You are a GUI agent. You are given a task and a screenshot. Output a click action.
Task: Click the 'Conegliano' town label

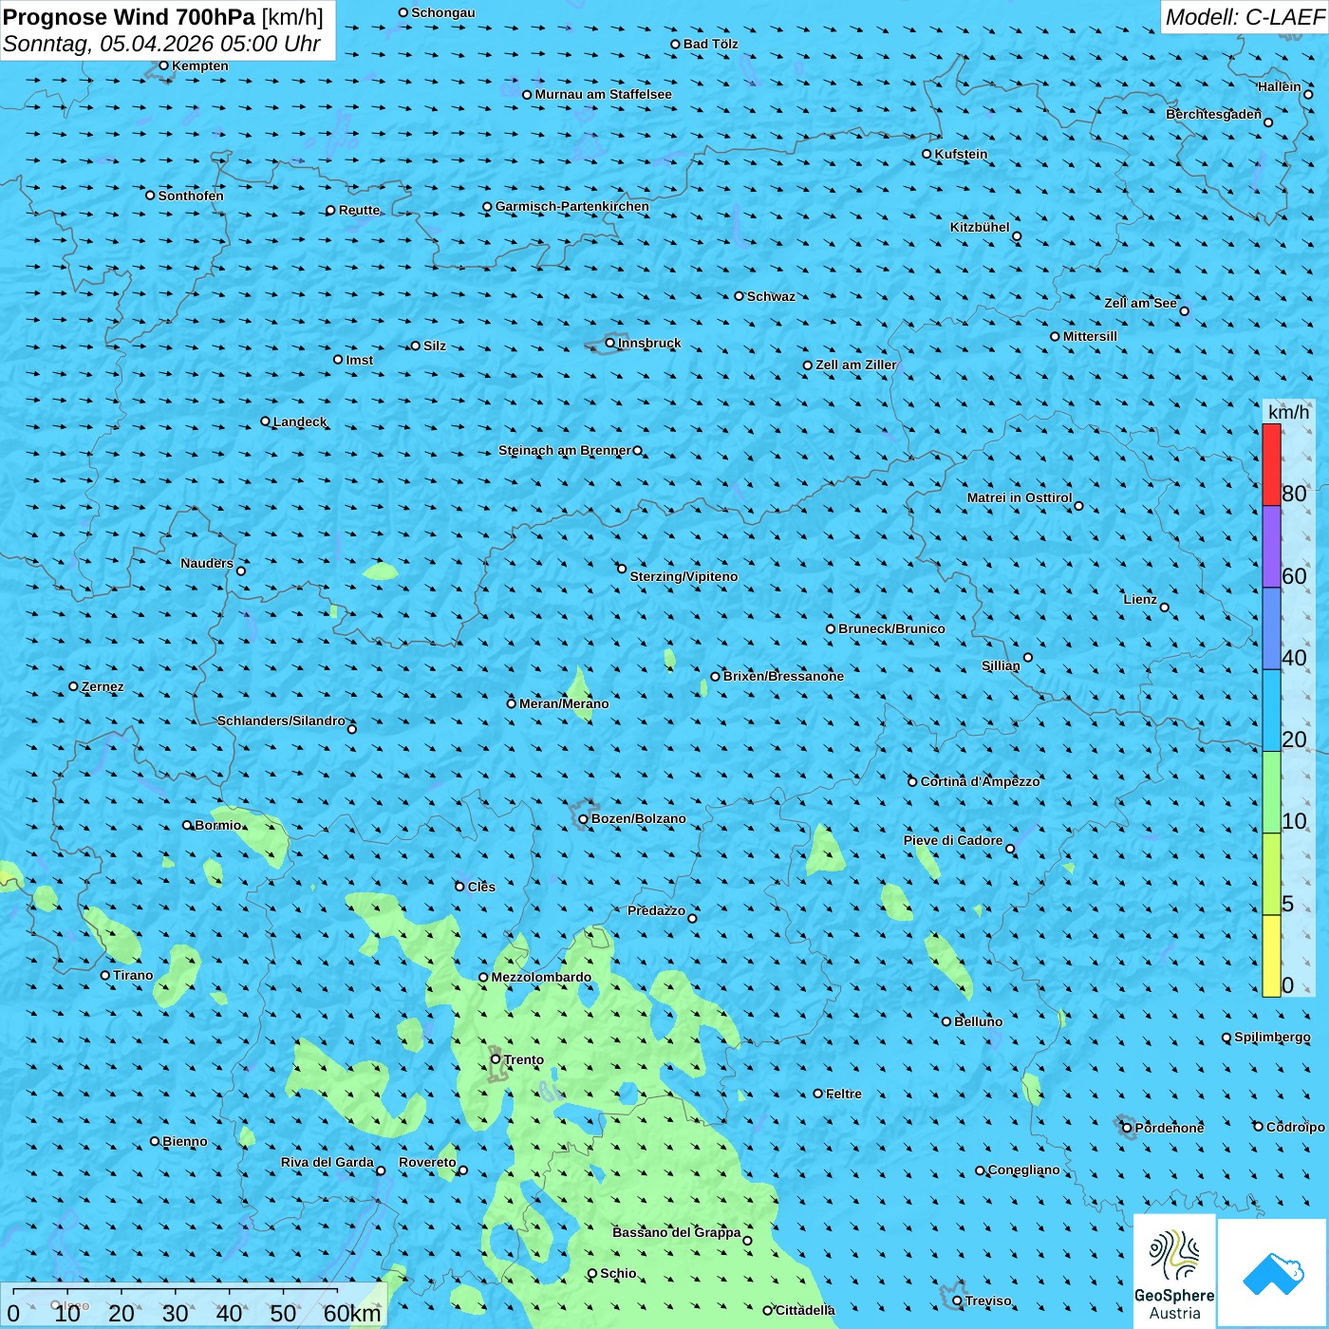coord(1023,1170)
